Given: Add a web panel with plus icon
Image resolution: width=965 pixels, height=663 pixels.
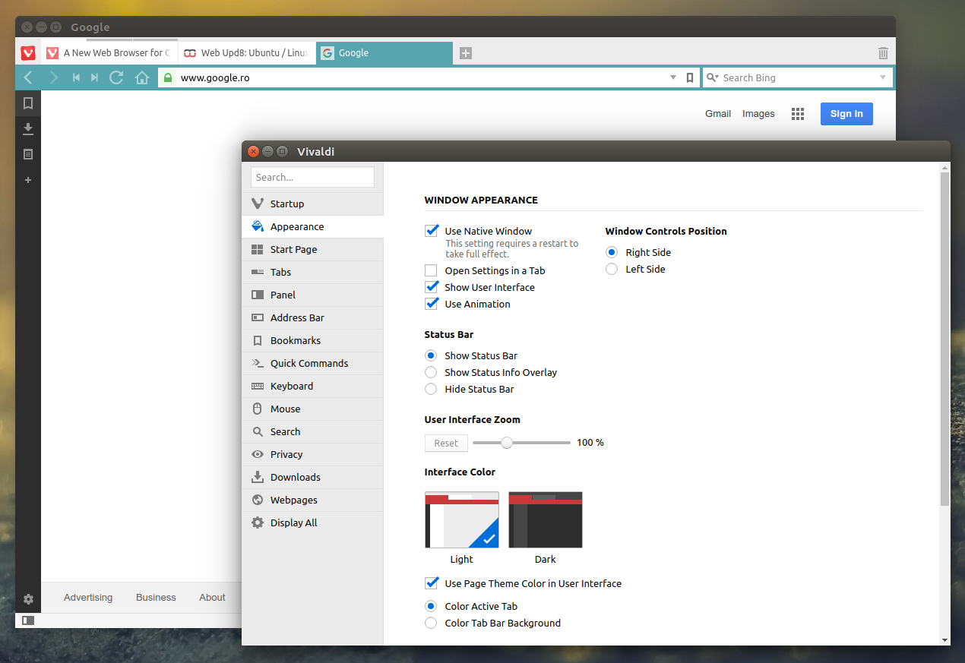Looking at the screenshot, I should (28, 180).
